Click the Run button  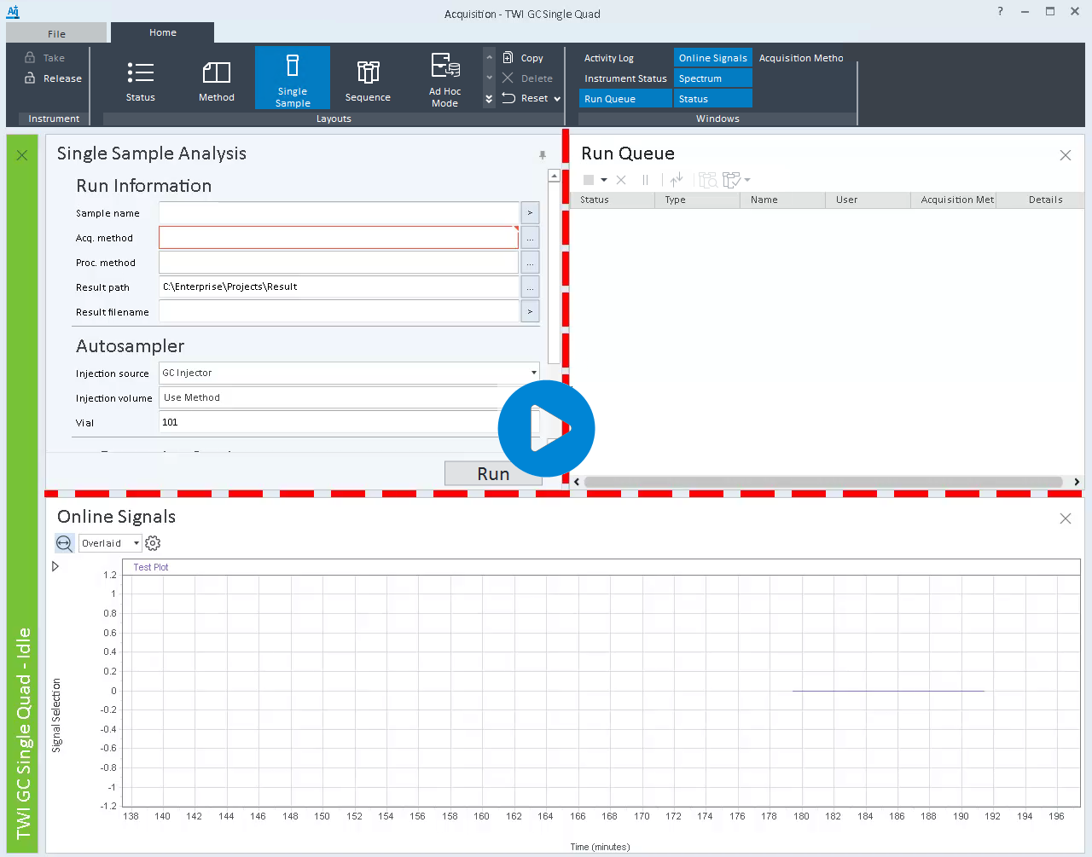pyautogui.click(x=493, y=474)
